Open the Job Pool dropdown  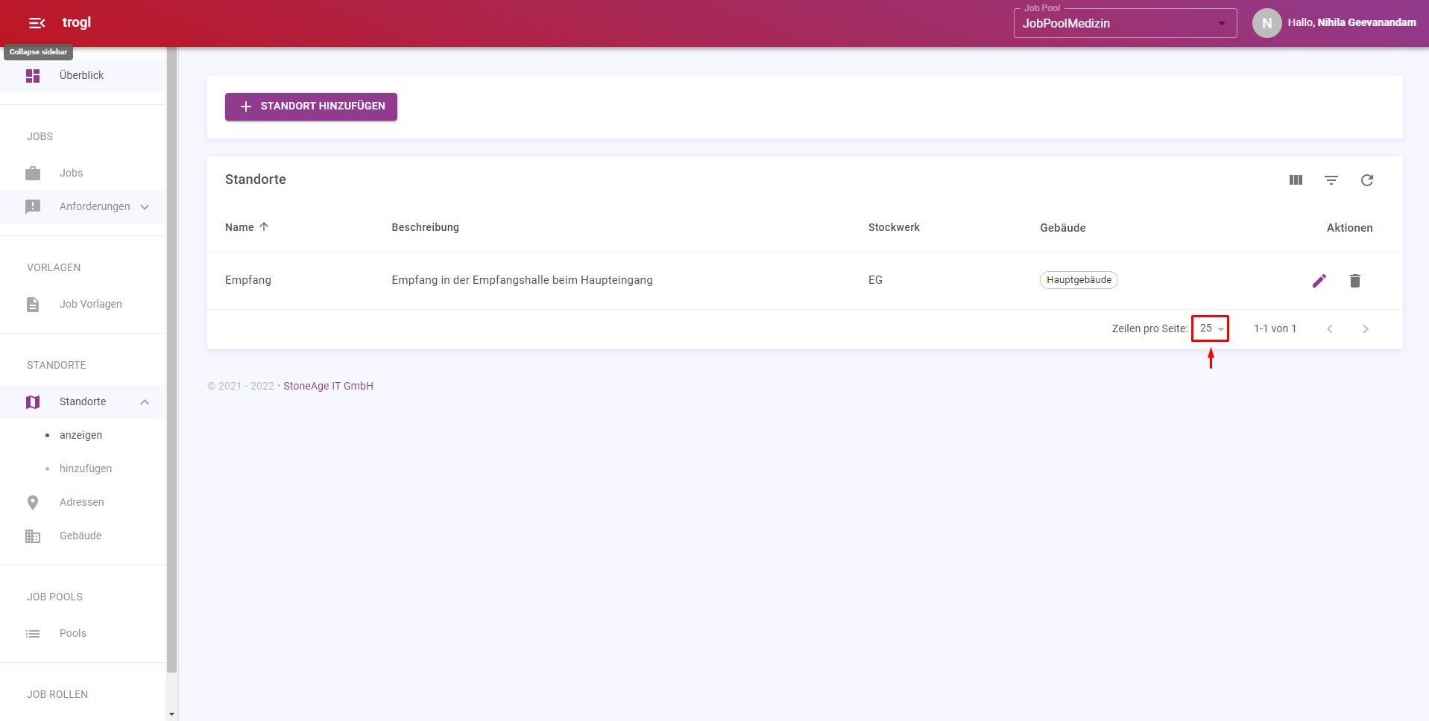(1125, 23)
